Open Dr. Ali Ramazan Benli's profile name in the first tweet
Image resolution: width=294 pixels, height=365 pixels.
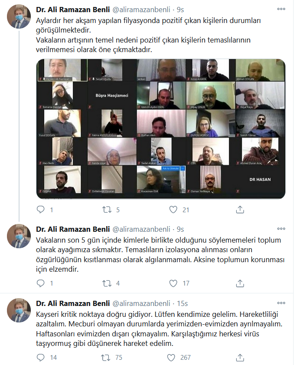click(73, 10)
